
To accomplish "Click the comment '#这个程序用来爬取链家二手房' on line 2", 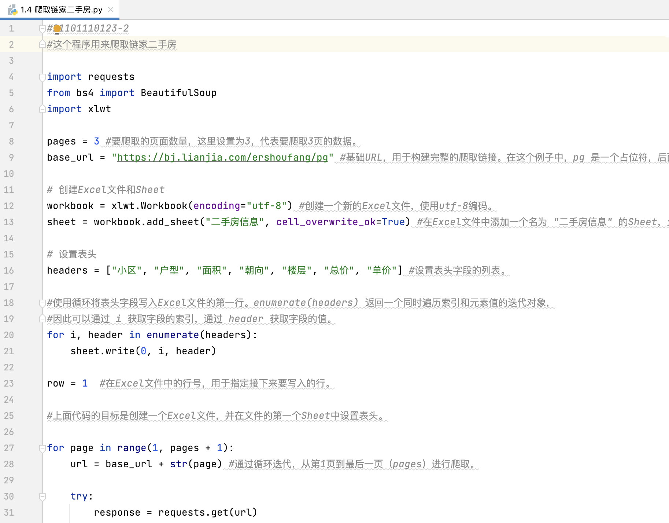I will pyautogui.click(x=112, y=44).
